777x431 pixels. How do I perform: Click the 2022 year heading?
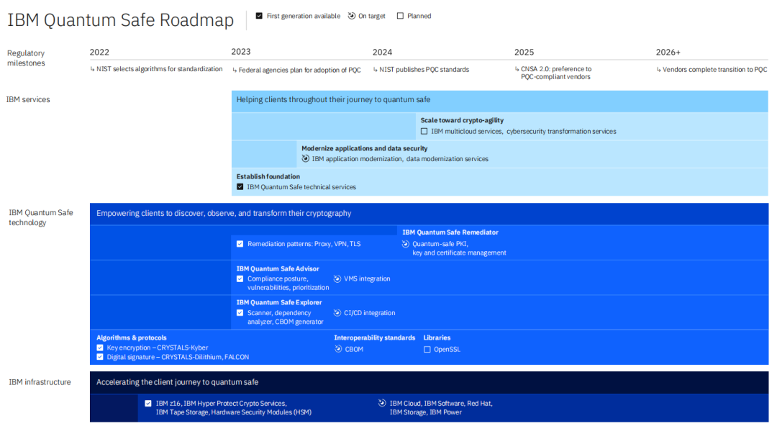(99, 52)
